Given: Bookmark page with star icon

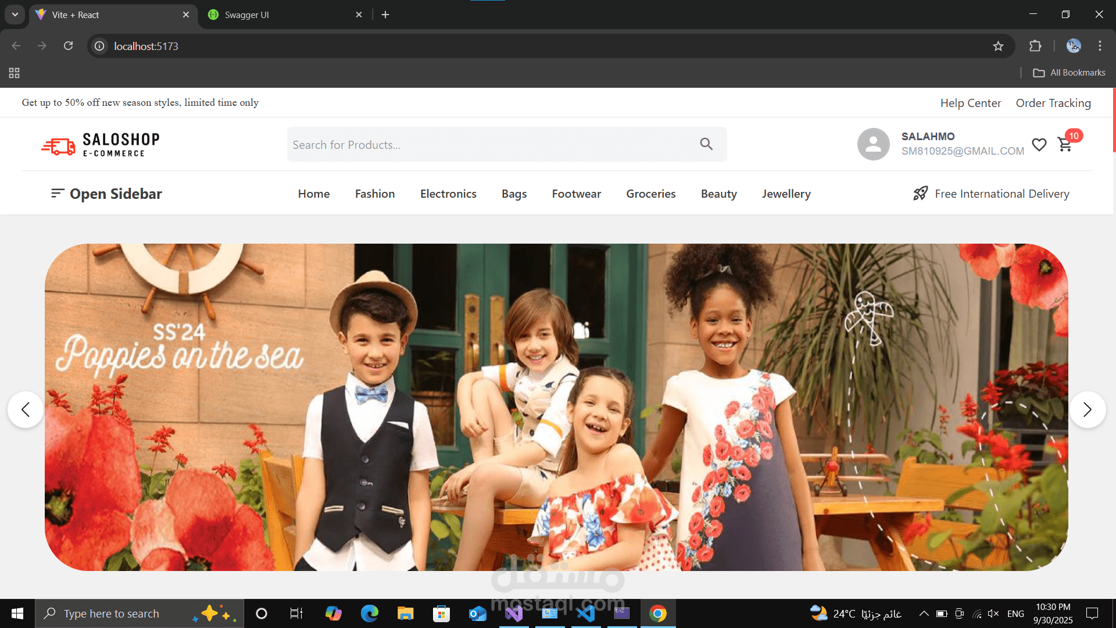Looking at the screenshot, I should click(x=998, y=46).
